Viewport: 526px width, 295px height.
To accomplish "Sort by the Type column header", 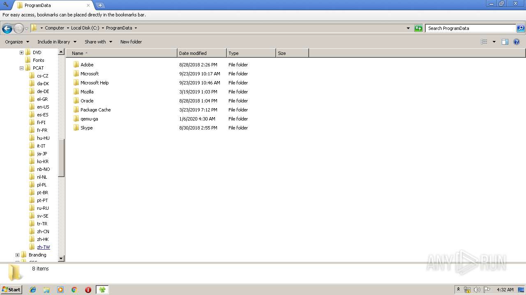I will click(x=251, y=53).
